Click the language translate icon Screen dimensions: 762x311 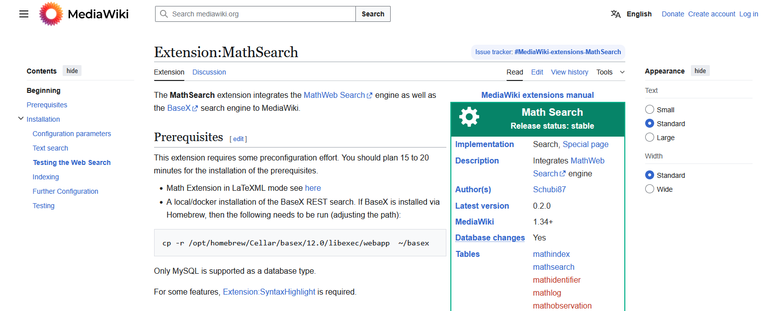[615, 14]
